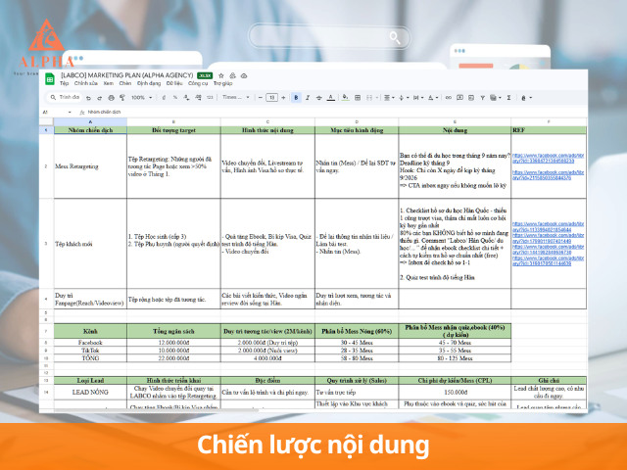The image size is (627, 470).
Task: Expand vertical align dropdown
Action: [408, 98]
